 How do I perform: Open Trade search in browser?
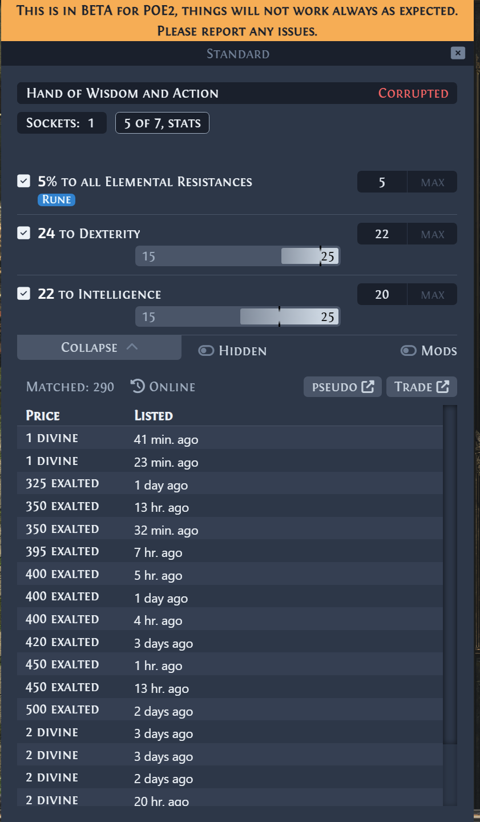422,387
